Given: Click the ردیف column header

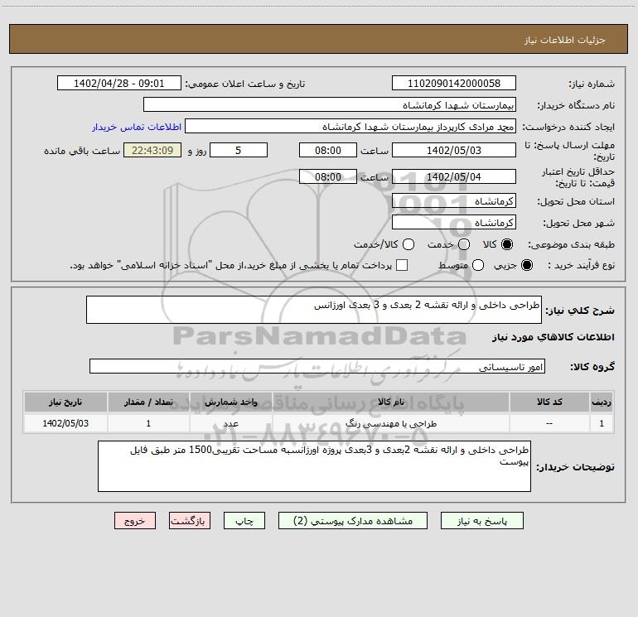Looking at the screenshot, I should coord(602,402).
